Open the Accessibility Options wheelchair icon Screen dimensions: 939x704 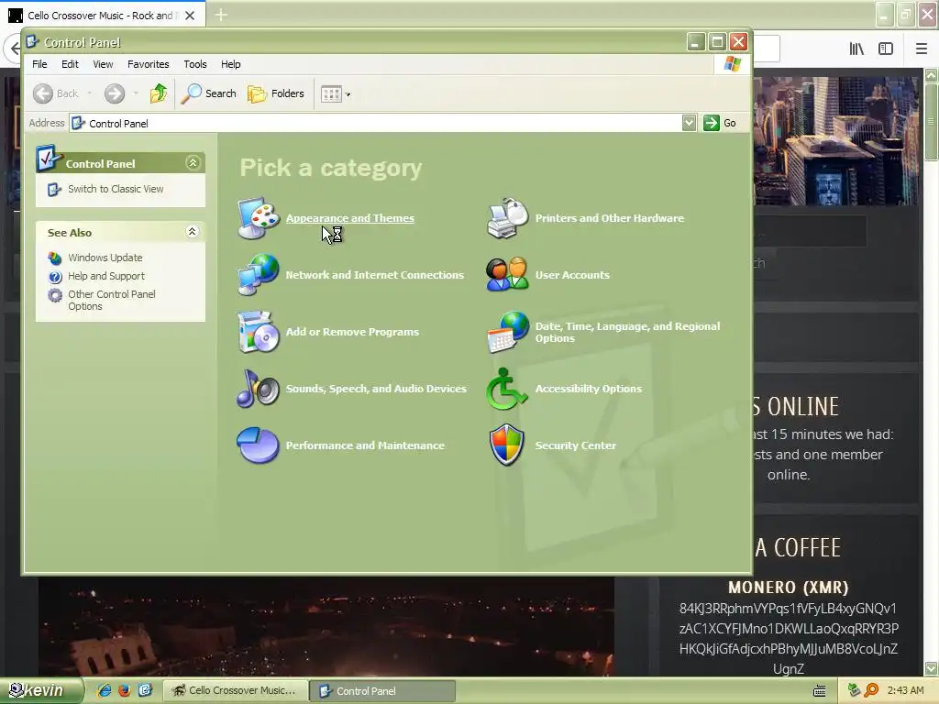click(x=507, y=389)
